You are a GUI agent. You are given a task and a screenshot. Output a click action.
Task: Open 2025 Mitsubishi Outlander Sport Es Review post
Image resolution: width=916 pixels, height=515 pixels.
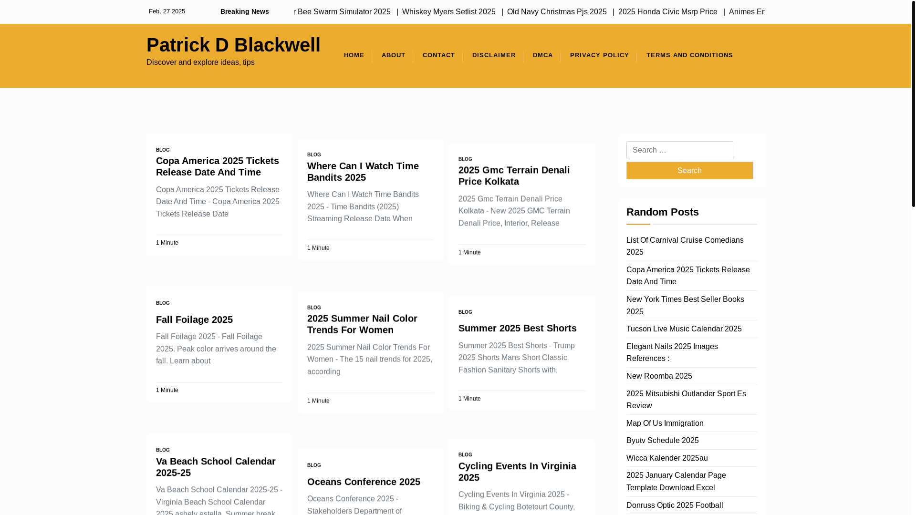pyautogui.click(x=686, y=400)
